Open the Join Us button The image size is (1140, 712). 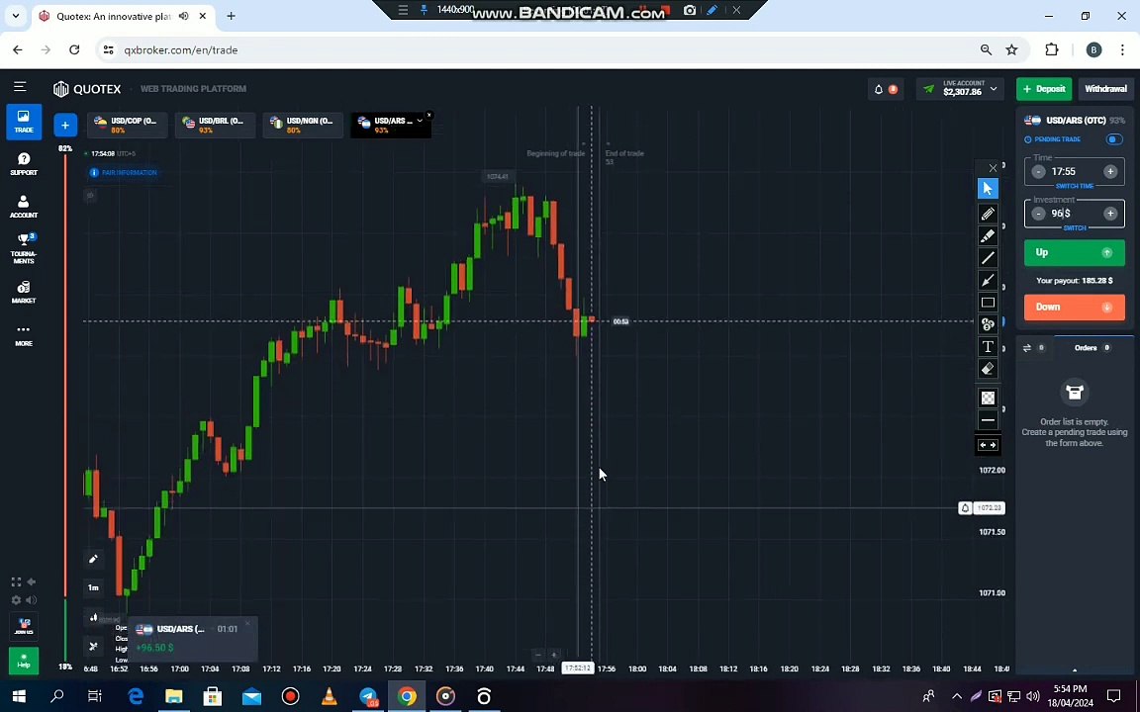[24, 626]
